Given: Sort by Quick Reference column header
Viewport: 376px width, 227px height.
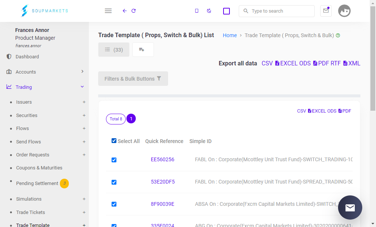Looking at the screenshot, I should (x=164, y=141).
